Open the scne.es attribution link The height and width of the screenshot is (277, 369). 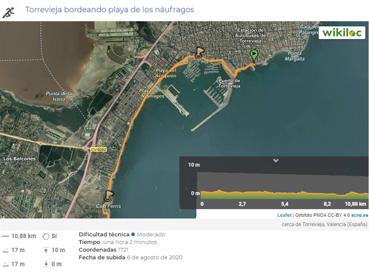359,215
